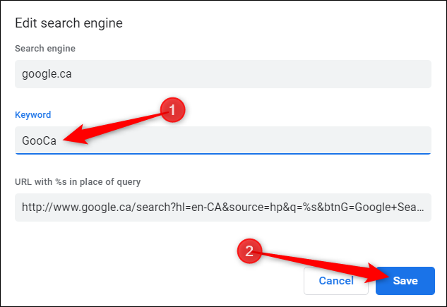Viewport: 447px width, 307px height.
Task: Click the blue Save button
Action: [405, 280]
